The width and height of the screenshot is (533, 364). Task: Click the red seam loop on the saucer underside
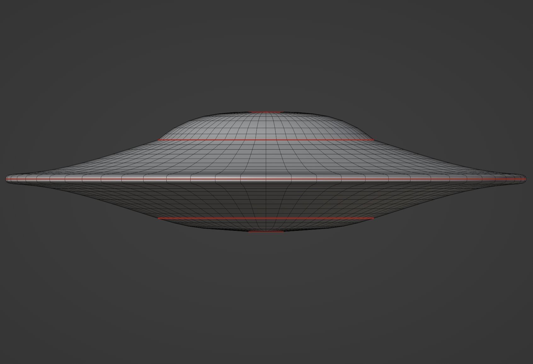[x=266, y=218]
